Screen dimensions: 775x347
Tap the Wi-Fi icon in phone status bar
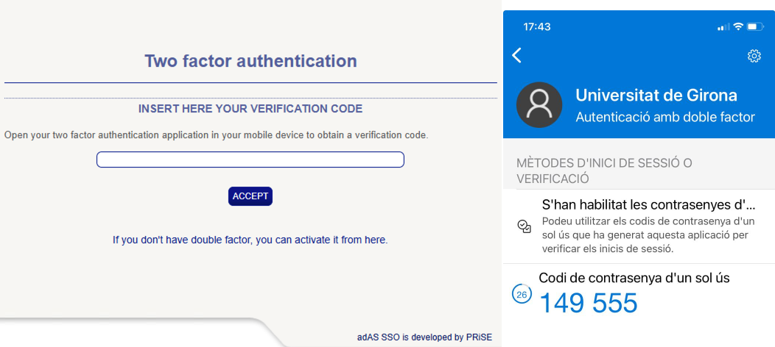point(738,27)
